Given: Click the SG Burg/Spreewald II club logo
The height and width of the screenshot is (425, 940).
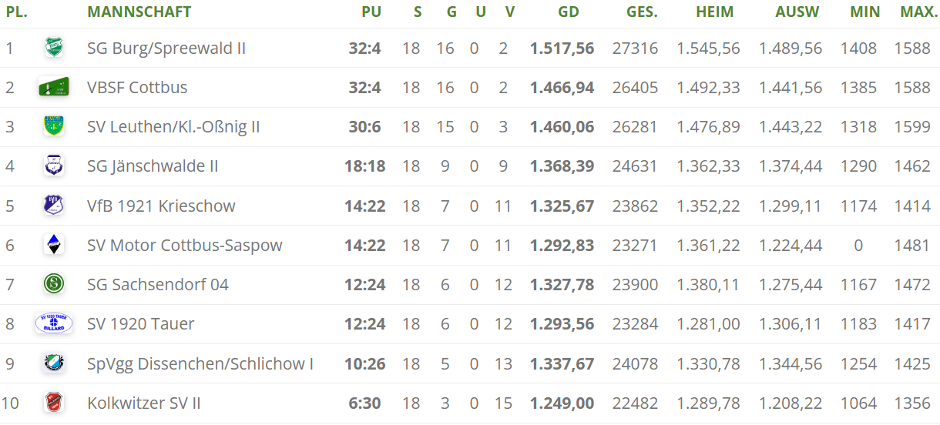Looking at the screenshot, I should (54, 48).
